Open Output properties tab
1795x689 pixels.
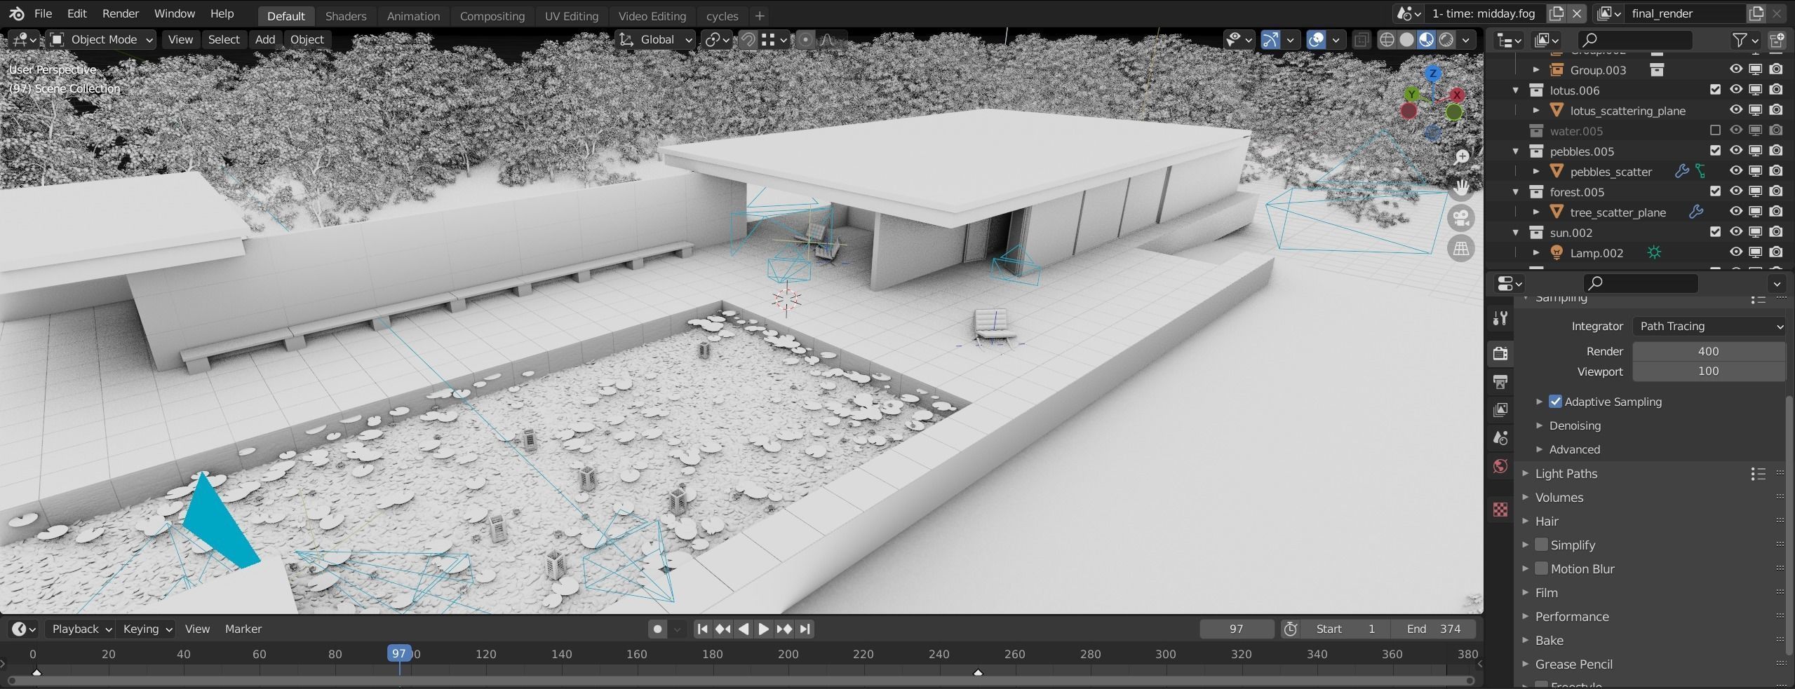point(1500,382)
